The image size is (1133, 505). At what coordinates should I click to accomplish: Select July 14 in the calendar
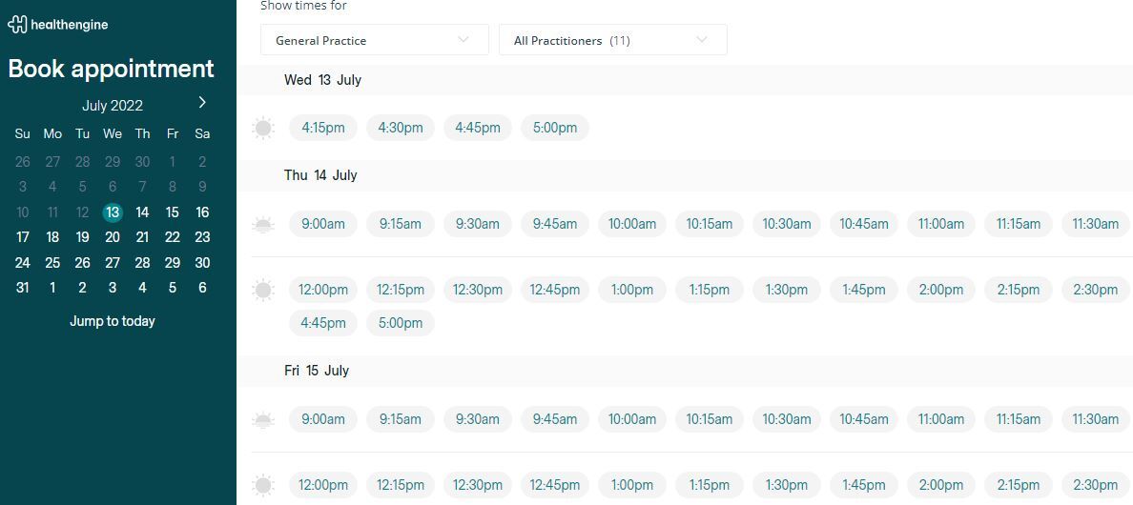tap(142, 212)
